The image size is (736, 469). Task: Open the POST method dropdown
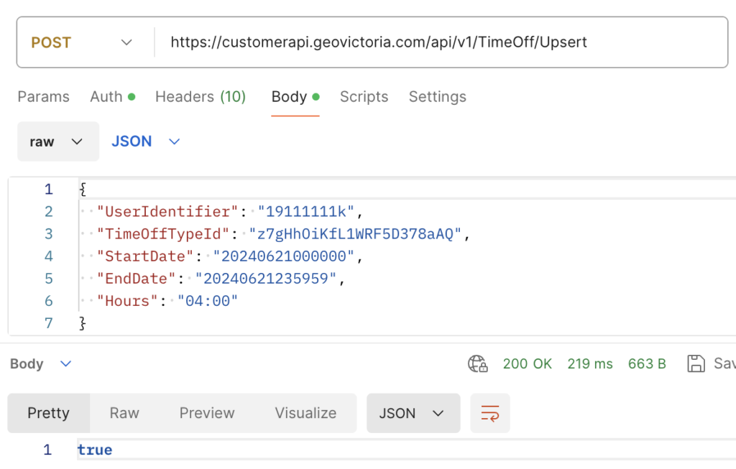[82, 42]
